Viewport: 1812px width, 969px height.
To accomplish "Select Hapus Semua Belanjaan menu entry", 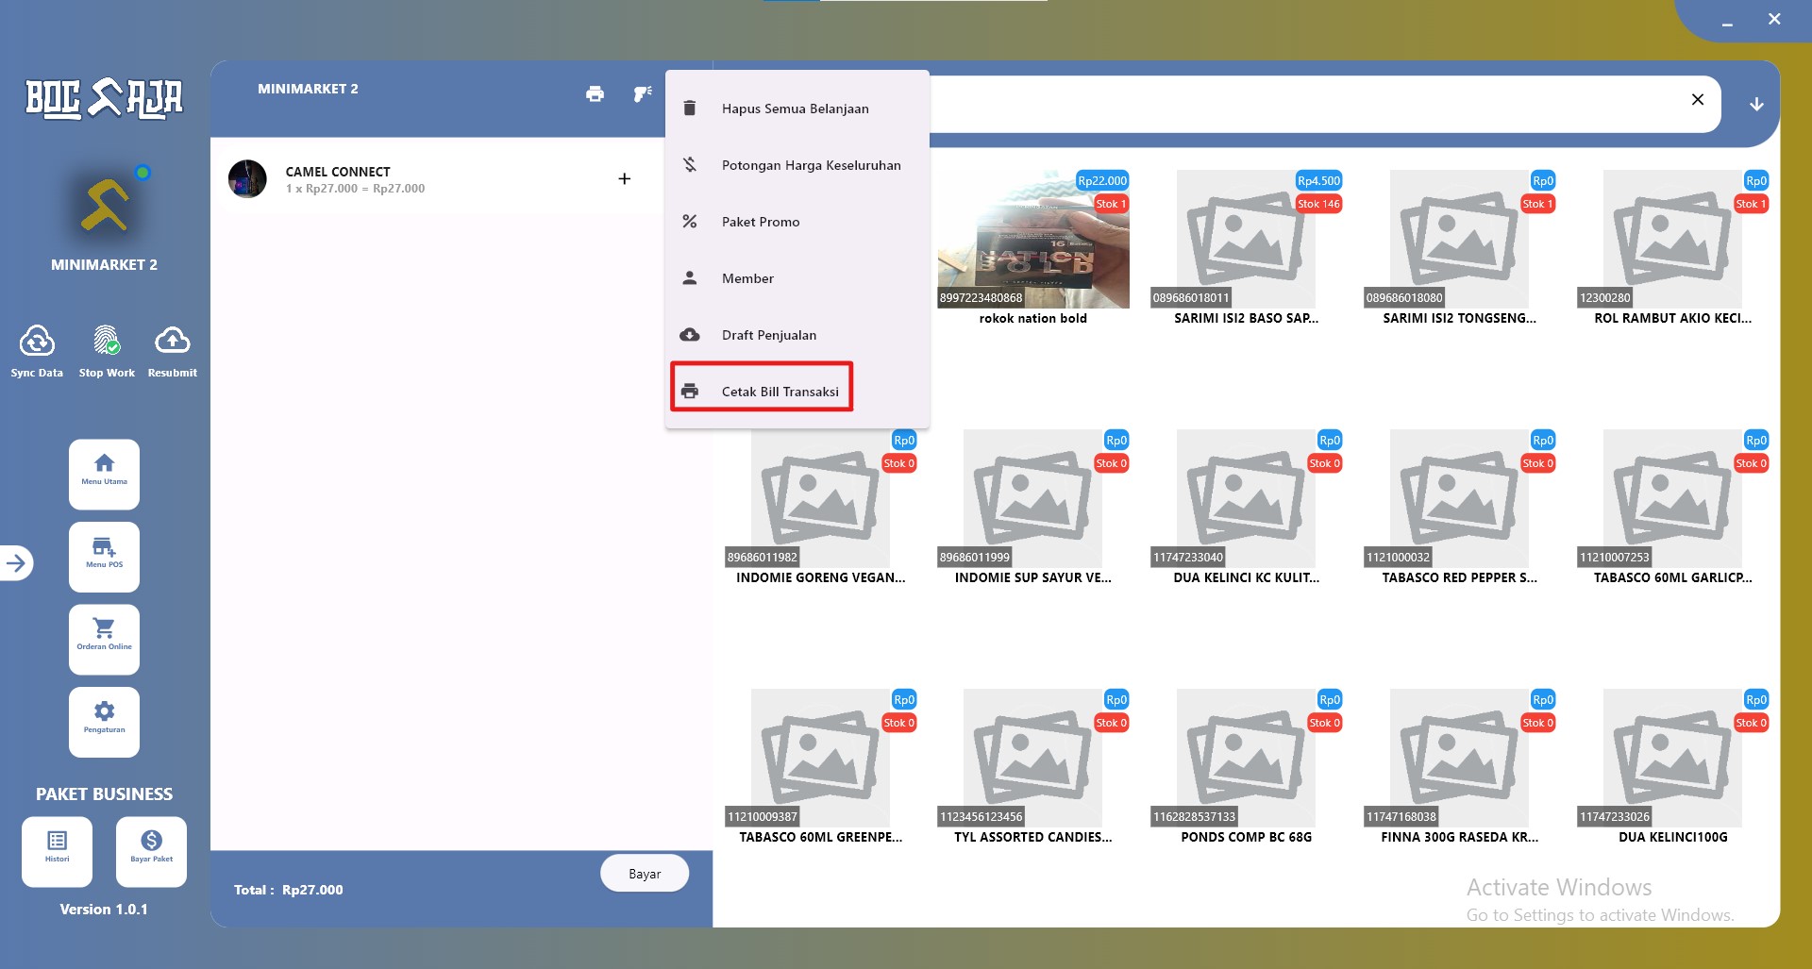I will (797, 109).
